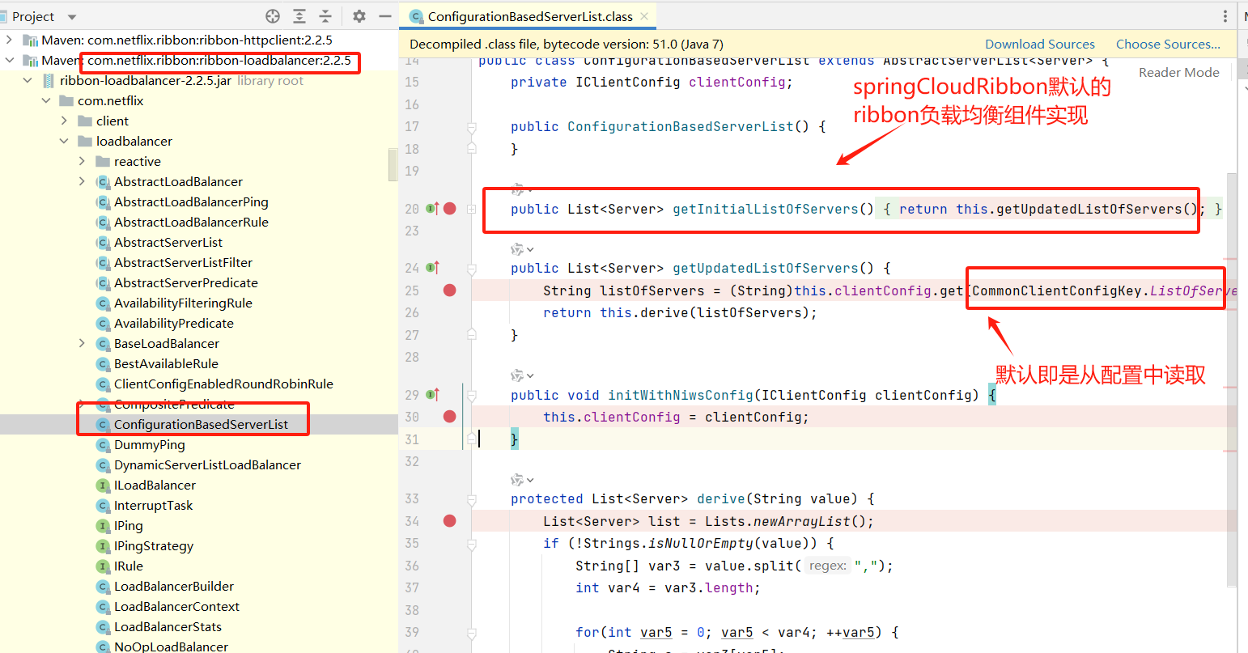Expand the client package folder
This screenshot has width=1248, height=653.
(64, 121)
